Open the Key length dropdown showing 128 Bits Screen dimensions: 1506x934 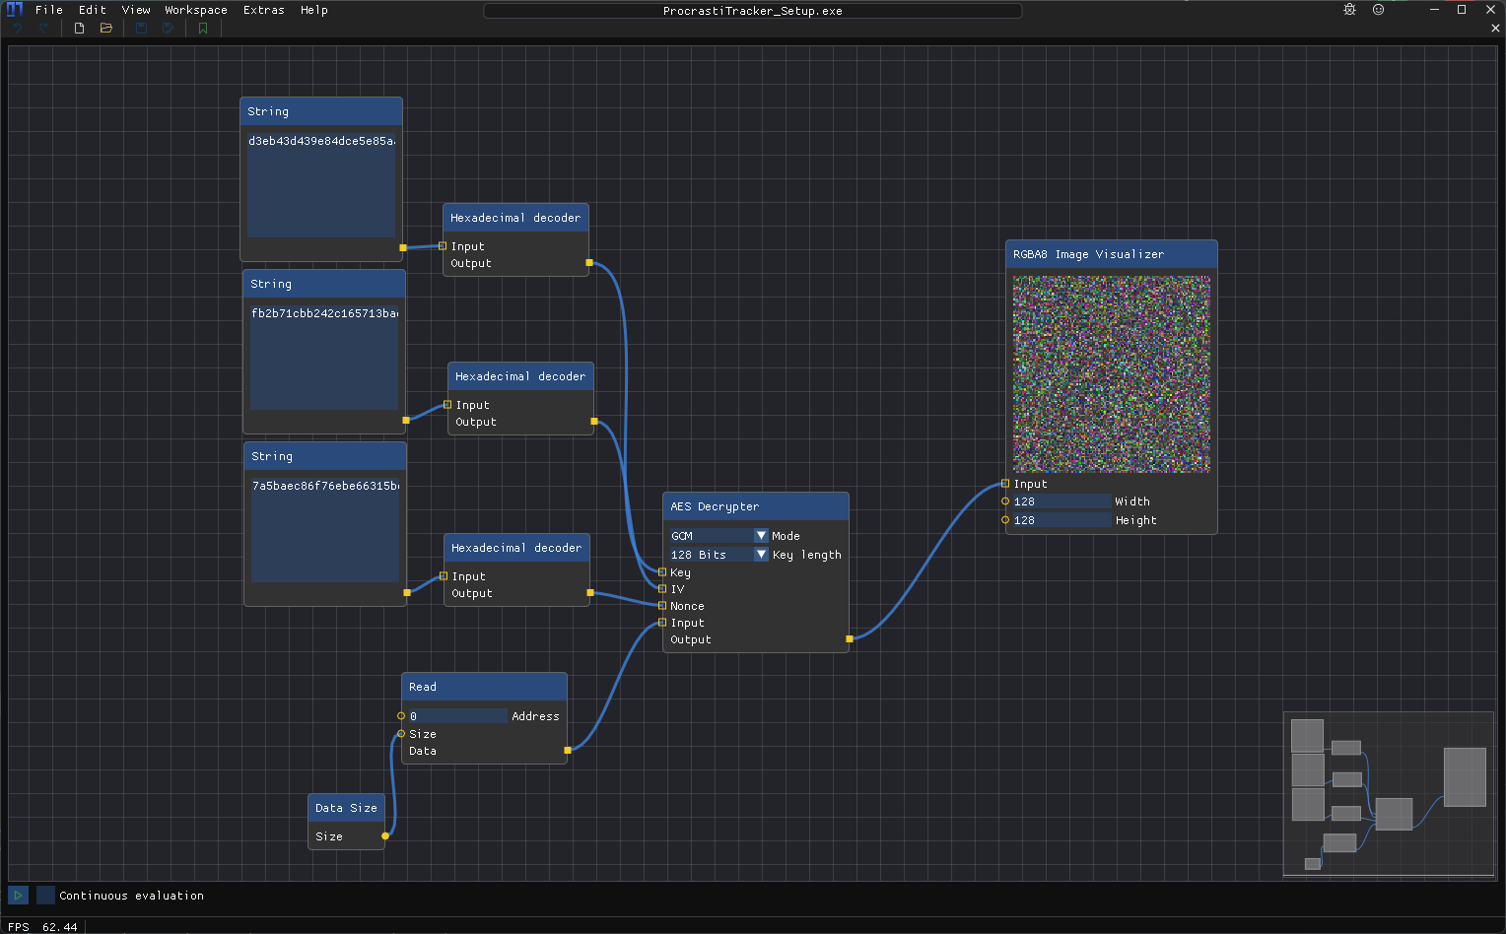point(759,554)
